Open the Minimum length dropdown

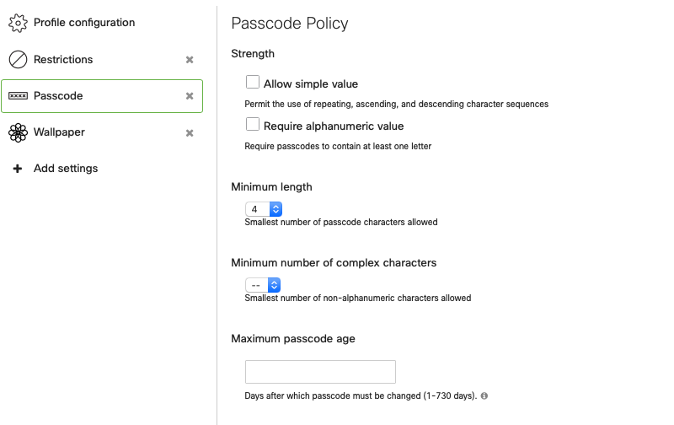(x=263, y=209)
